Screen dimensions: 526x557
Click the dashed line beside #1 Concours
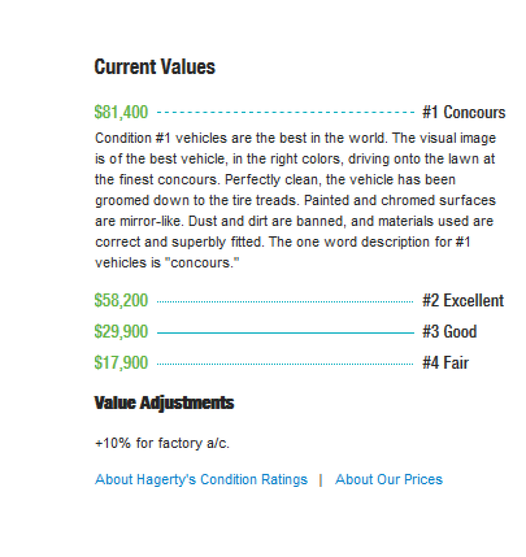(x=285, y=113)
